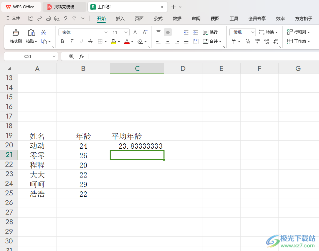Viewport: 319px width, 251px height.
Task: Open the Print Preview icon
Action: (x=57, y=19)
